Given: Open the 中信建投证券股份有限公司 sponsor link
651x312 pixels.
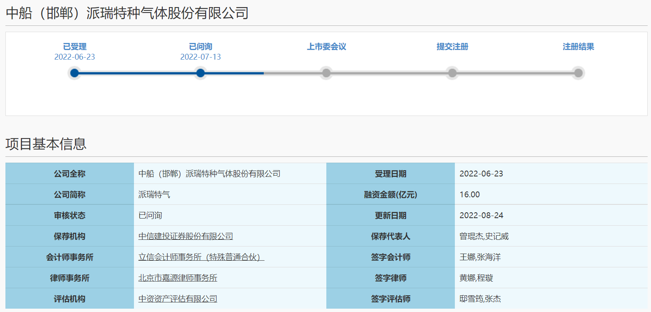Looking at the screenshot, I should [186, 237].
